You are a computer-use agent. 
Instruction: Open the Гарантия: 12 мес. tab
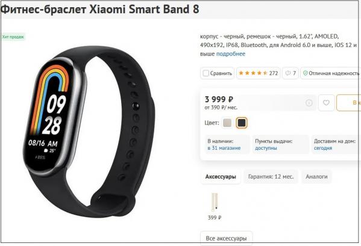271,177
